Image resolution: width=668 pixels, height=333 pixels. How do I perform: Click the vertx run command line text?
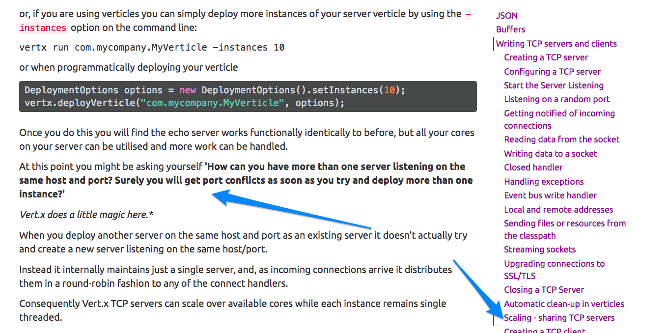point(152,48)
